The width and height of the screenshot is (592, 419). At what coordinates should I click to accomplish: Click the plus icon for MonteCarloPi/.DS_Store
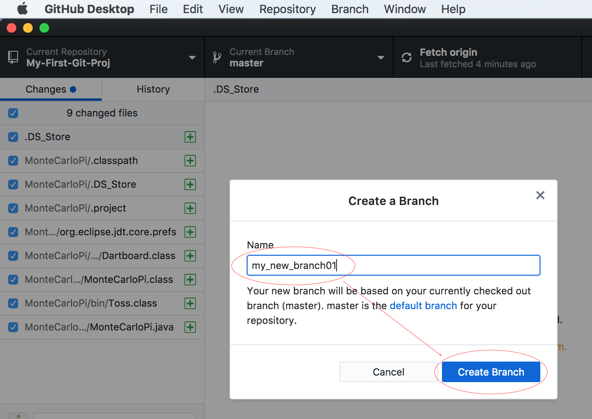pos(190,184)
